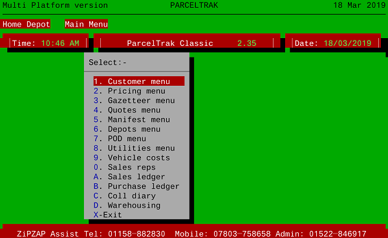This screenshot has height=238, width=388.
Task: Choose Warehousing entry
Action: (127, 205)
